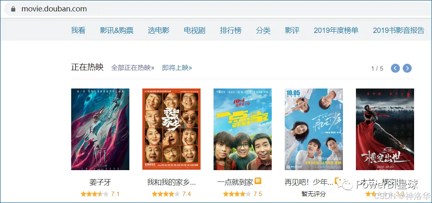Click the star rating under 姜子牙
Viewport: 432px width, 203px height.
click(x=94, y=194)
